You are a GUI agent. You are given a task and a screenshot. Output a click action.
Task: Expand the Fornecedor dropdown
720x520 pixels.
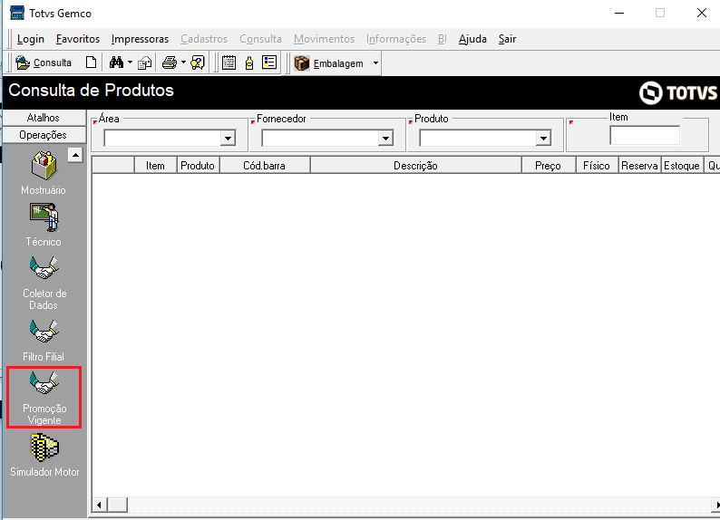click(385, 138)
